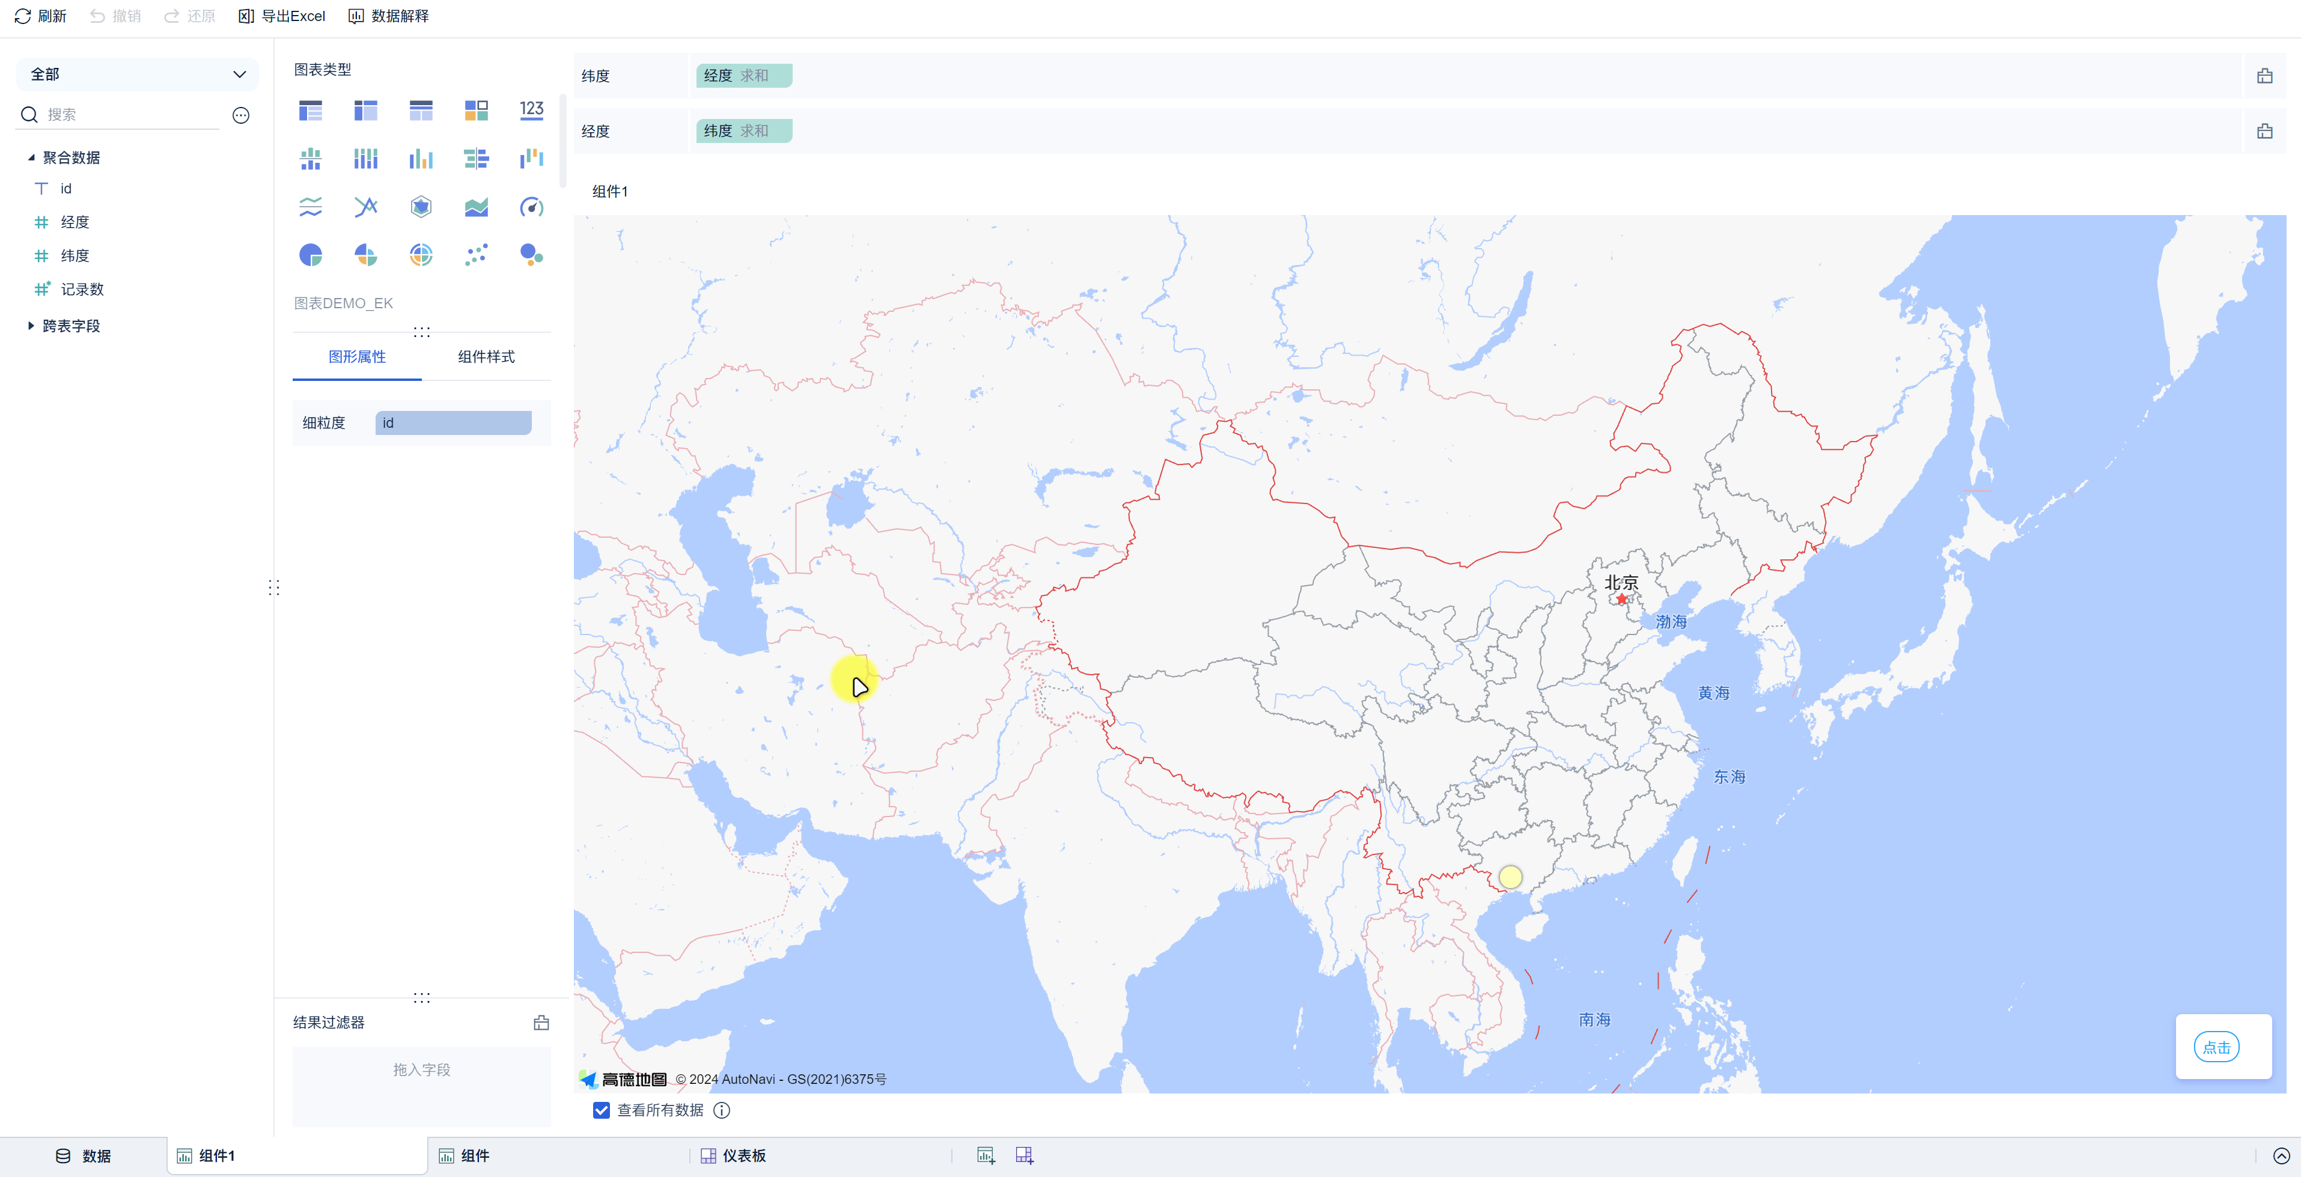Screen dimensions: 2301x1177
Task: Click the result filter clear icon
Action: click(541, 1023)
